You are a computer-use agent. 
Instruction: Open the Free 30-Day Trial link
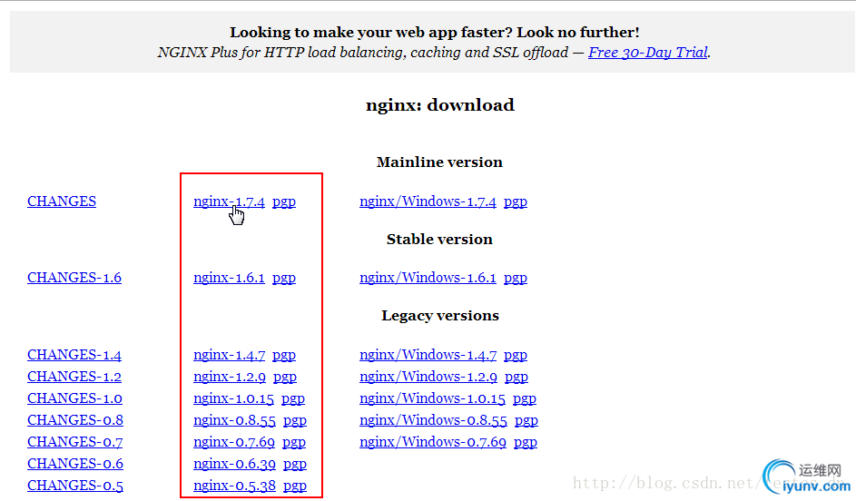click(x=648, y=53)
